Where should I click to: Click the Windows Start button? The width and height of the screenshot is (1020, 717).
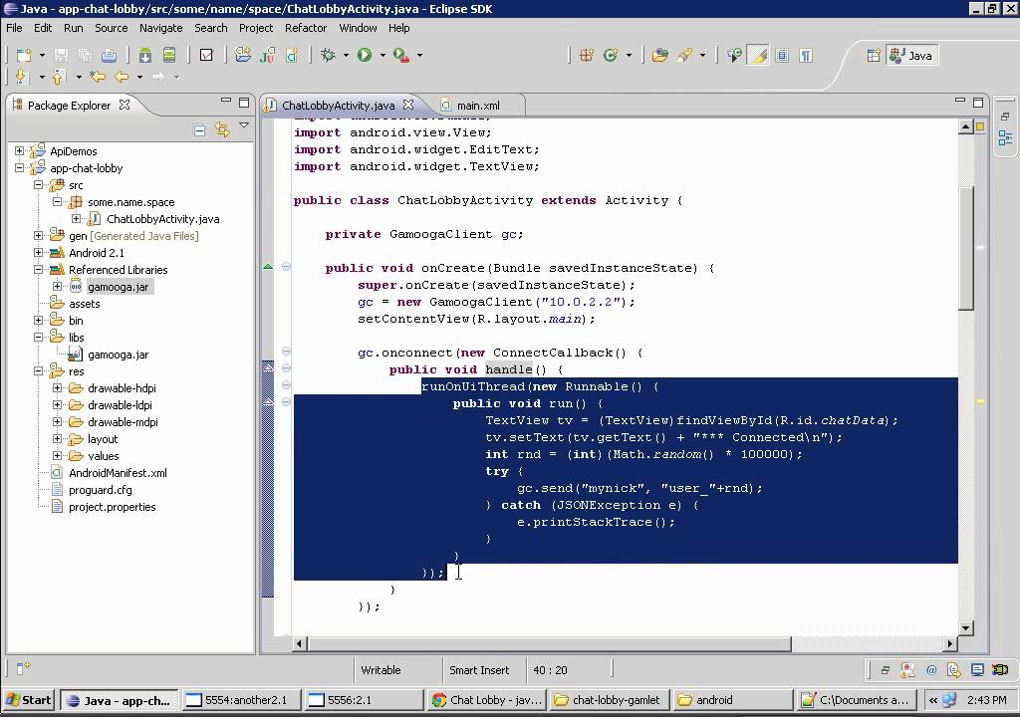(29, 700)
